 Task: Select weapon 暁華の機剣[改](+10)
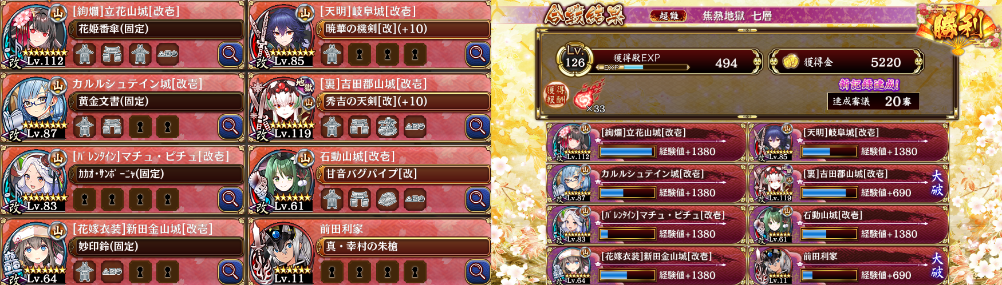pyautogui.click(x=404, y=29)
